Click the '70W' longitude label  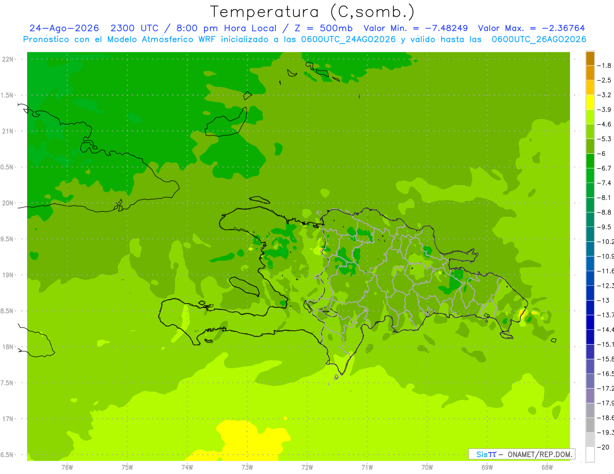[x=427, y=467]
